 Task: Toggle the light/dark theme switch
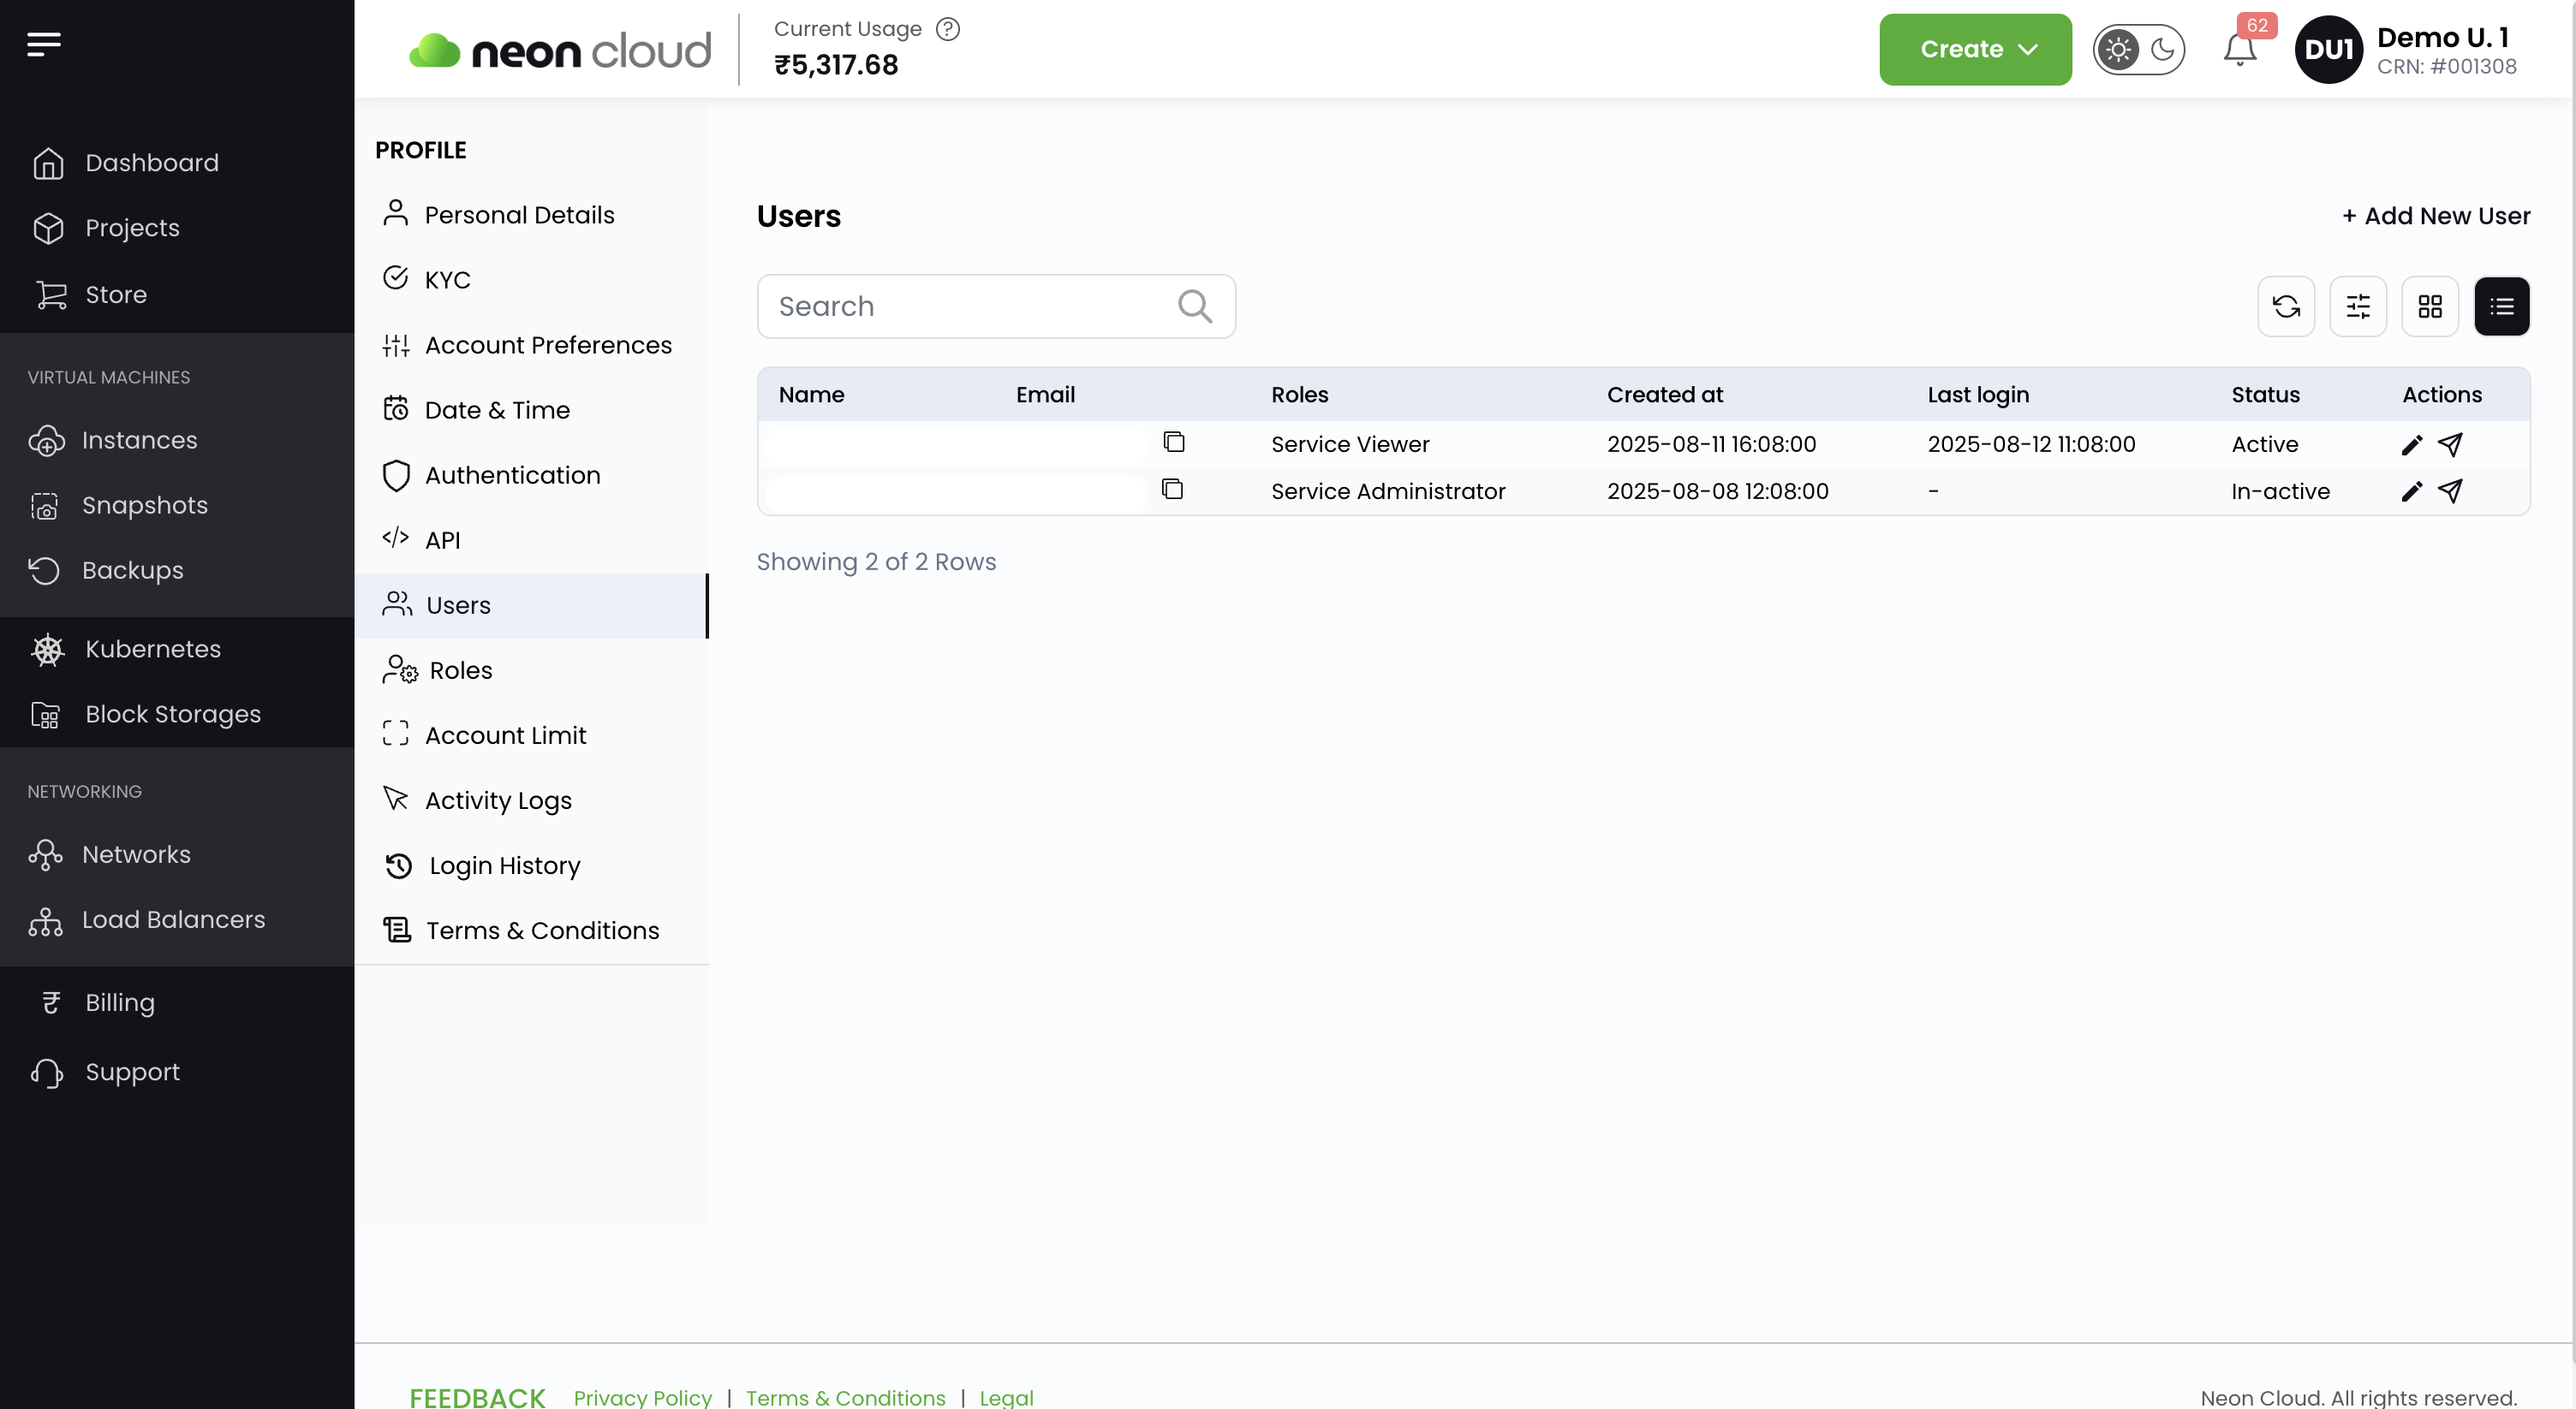coord(2139,50)
